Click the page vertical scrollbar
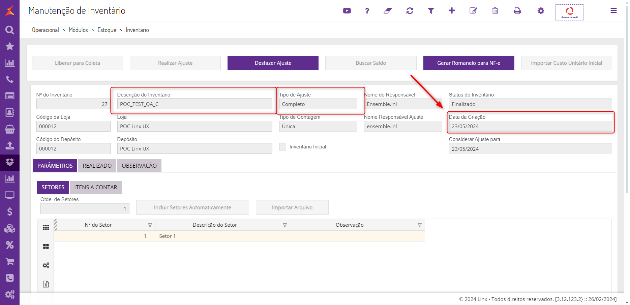This screenshot has width=630, height=305. 627,101
